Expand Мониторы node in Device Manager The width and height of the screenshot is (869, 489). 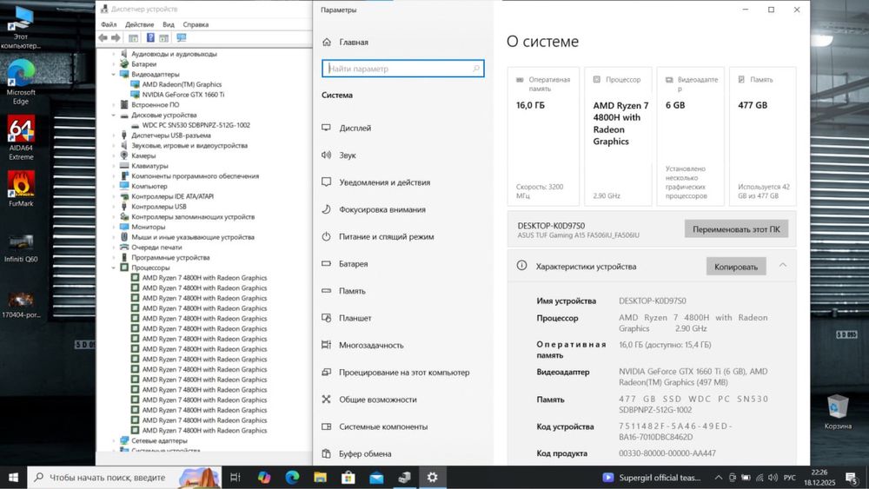pos(114,227)
